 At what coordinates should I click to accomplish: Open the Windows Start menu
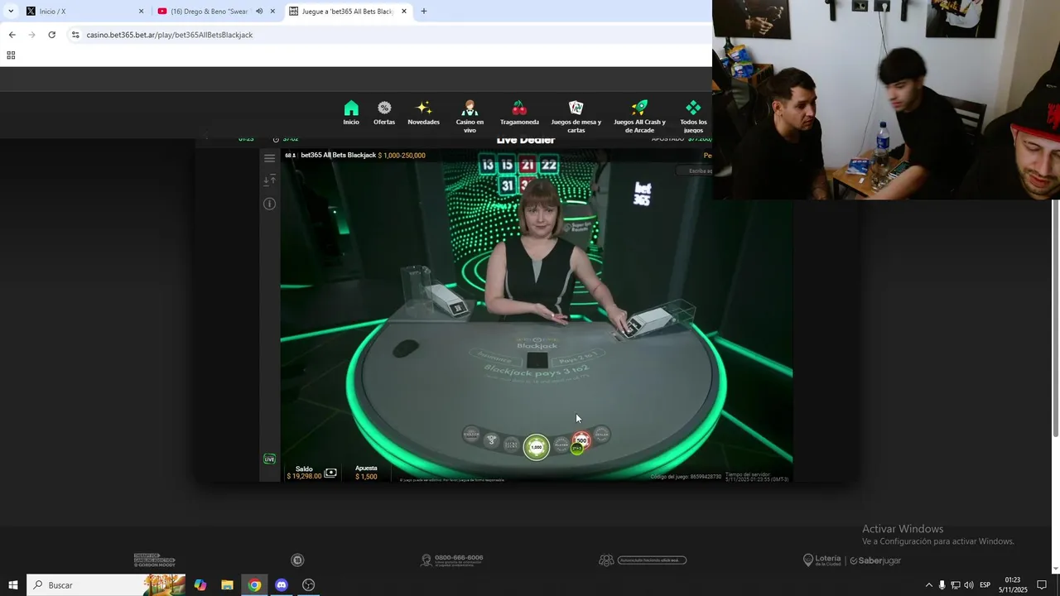coord(13,585)
